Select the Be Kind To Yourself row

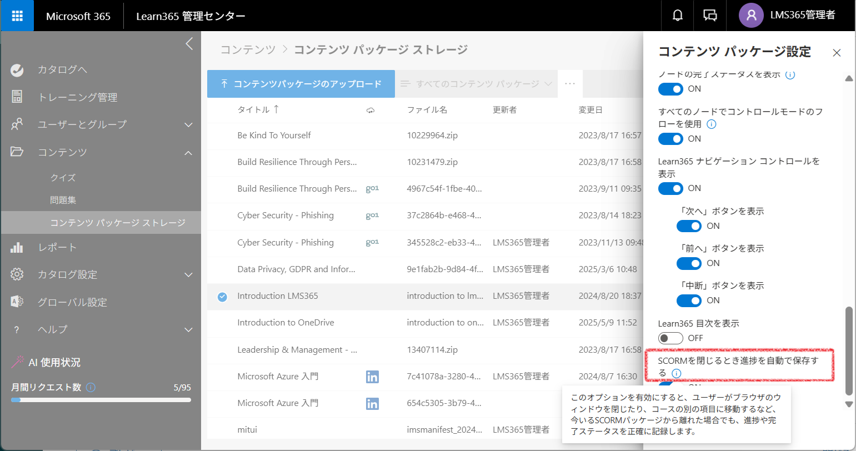coord(425,136)
